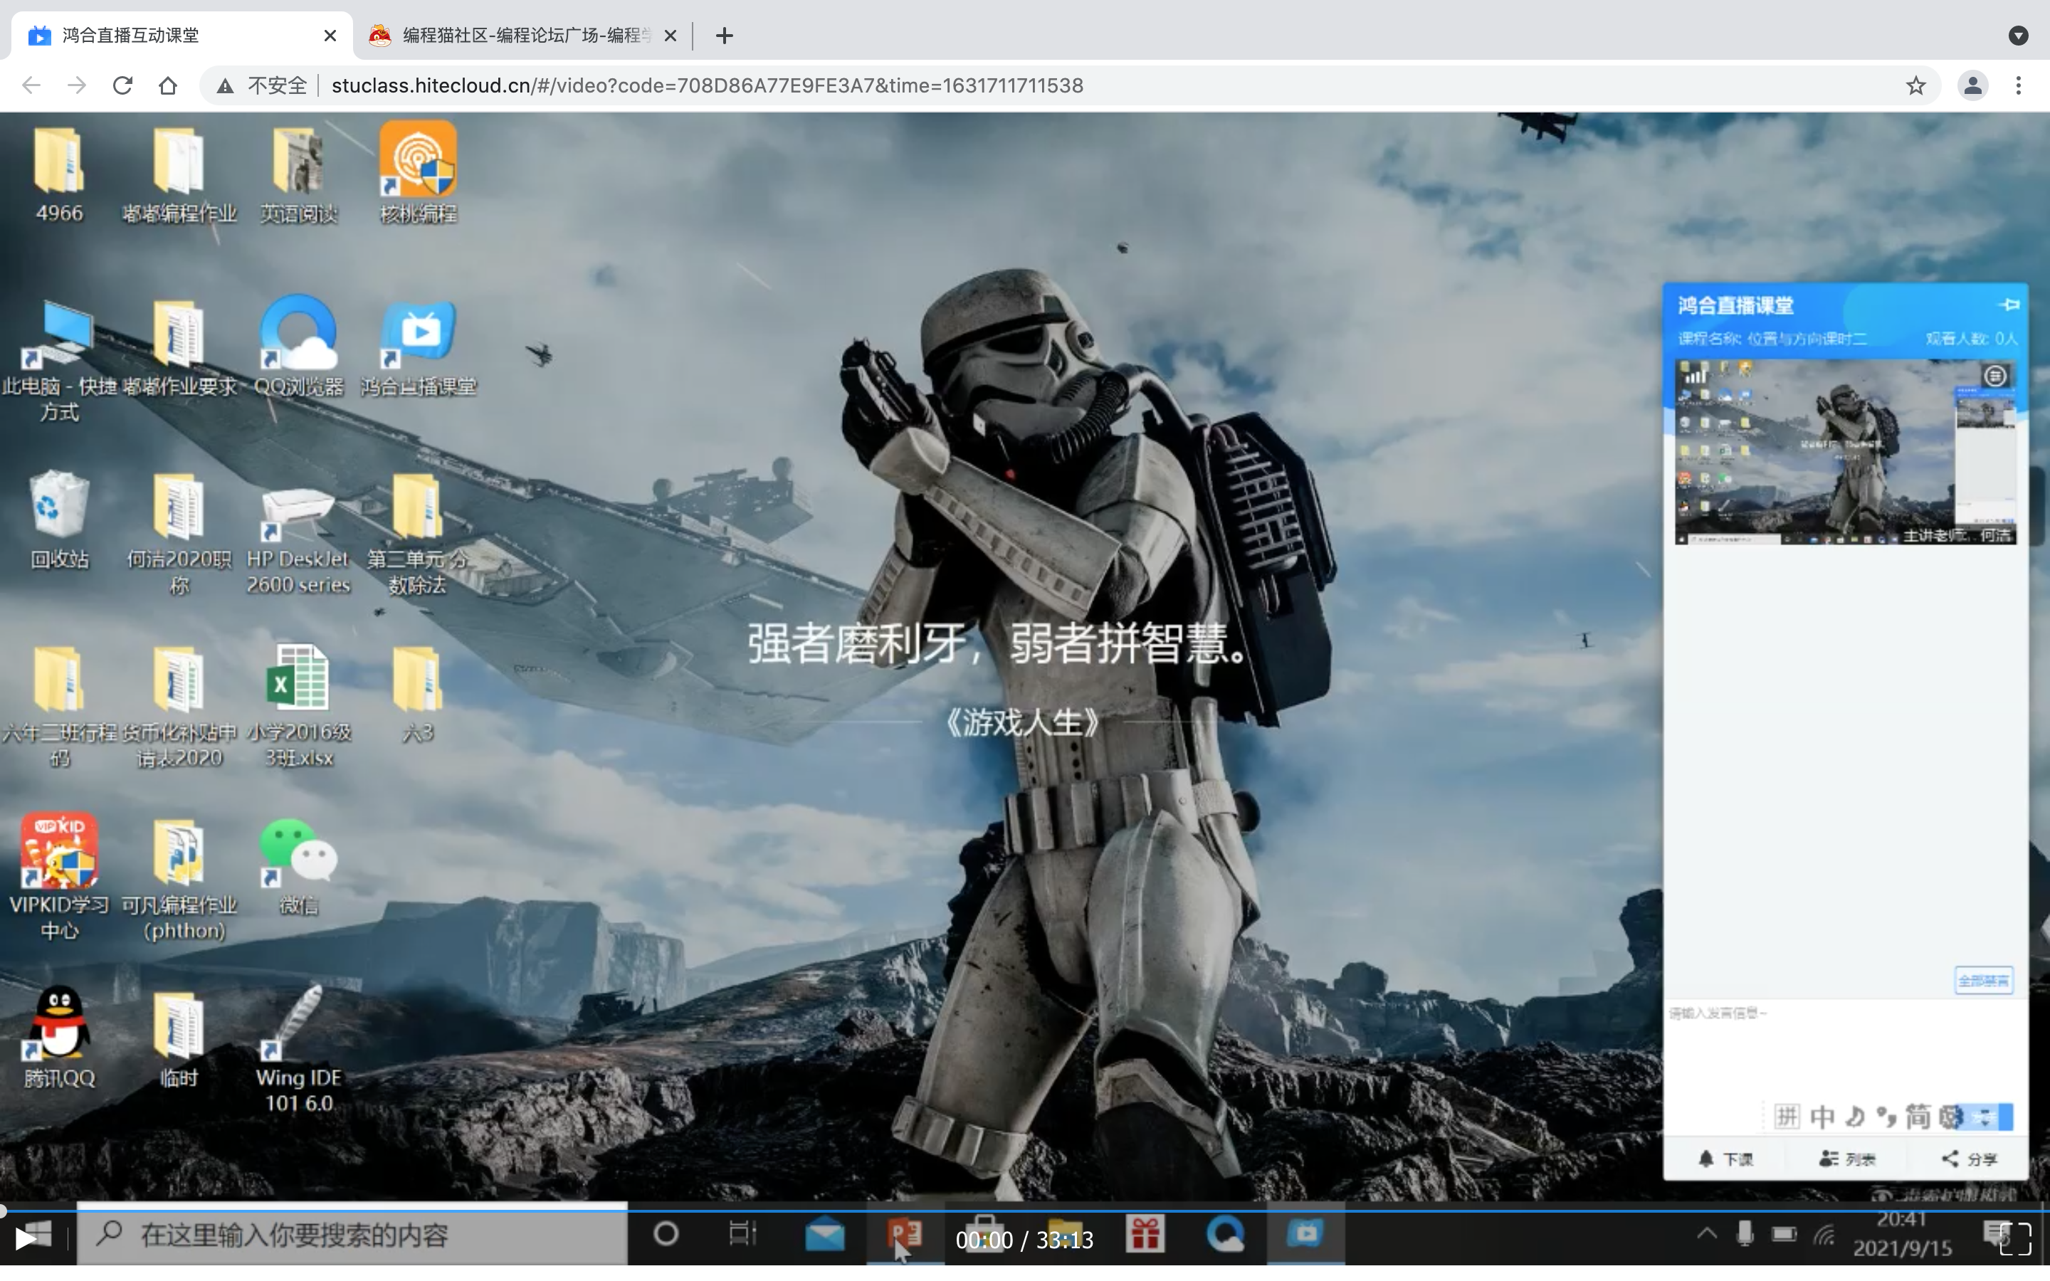The image size is (2050, 1281).
Task: Play the video with the play button
Action: tap(26, 1238)
